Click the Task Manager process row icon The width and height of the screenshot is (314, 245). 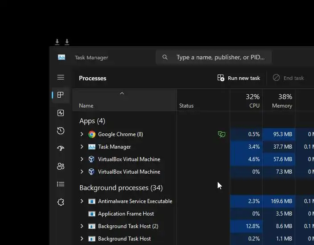tap(92, 147)
